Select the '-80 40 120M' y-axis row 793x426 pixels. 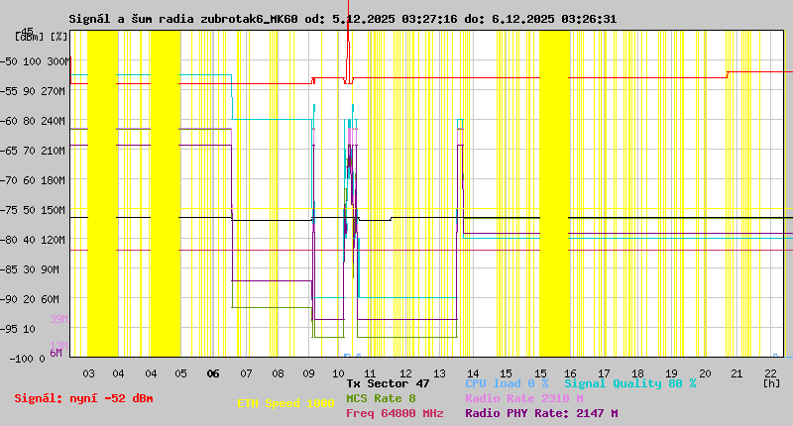tap(33, 240)
